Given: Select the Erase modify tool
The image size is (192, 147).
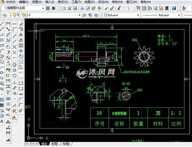Looking at the screenshot, I should pyautogui.click(x=21, y=24).
